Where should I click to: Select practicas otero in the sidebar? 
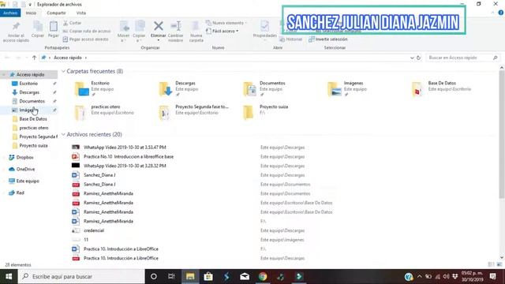(33, 128)
